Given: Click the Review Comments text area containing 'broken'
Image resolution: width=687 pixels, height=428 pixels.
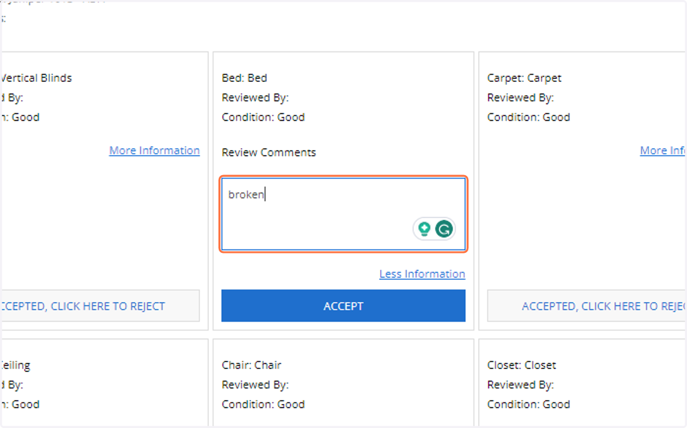Looking at the screenshot, I should click(343, 214).
